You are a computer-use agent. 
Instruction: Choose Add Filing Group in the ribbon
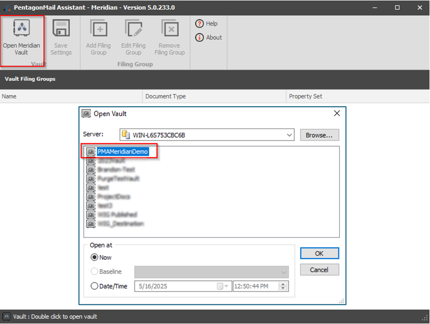[98, 38]
